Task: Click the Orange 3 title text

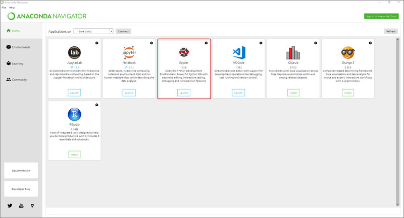Action: [x=348, y=62]
